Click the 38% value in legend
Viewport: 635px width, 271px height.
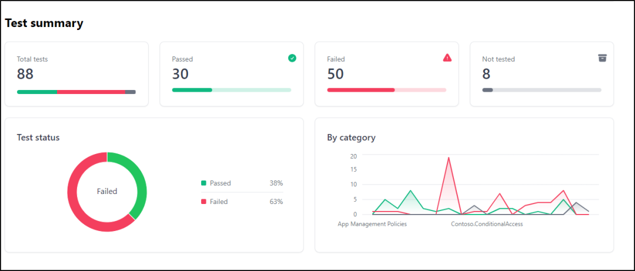[x=276, y=183]
